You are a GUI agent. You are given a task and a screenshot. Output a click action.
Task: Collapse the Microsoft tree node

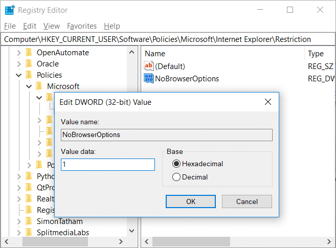[x=29, y=86]
